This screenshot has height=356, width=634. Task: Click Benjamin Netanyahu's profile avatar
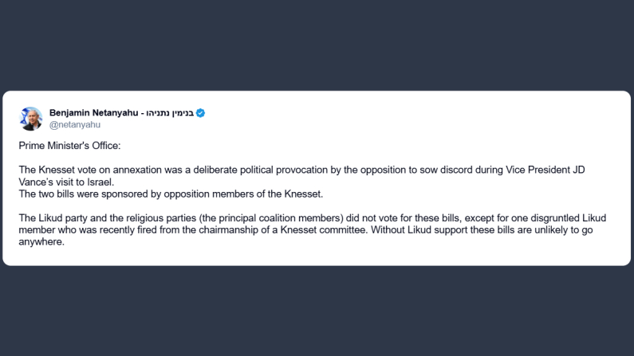click(31, 118)
